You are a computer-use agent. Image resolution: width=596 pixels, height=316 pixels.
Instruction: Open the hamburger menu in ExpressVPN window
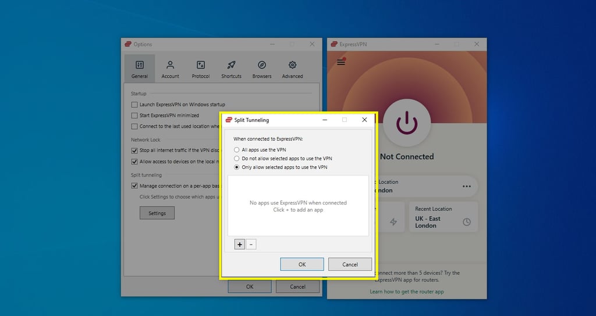click(x=341, y=62)
